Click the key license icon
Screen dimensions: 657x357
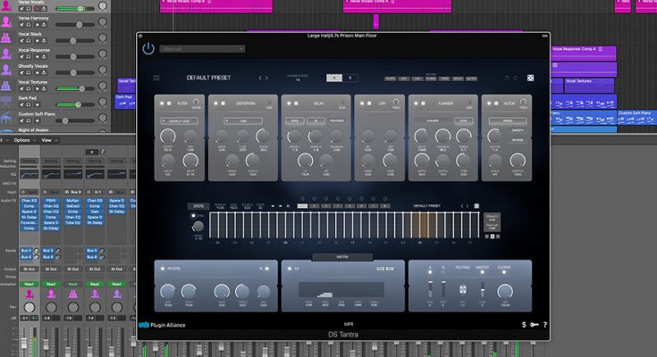click(x=534, y=325)
